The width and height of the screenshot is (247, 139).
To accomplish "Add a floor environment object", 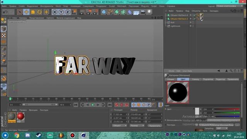I will 136,12.
